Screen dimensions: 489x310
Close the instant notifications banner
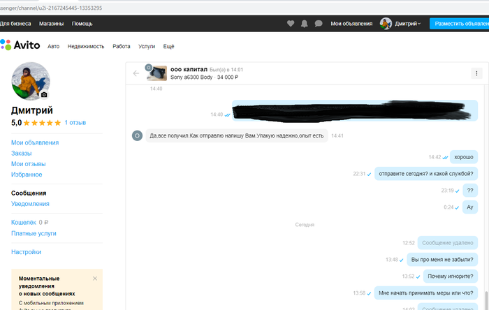tap(95, 278)
